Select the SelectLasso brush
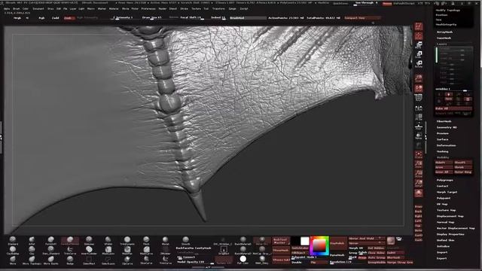Viewport: 482px width, 271px height. (108, 260)
